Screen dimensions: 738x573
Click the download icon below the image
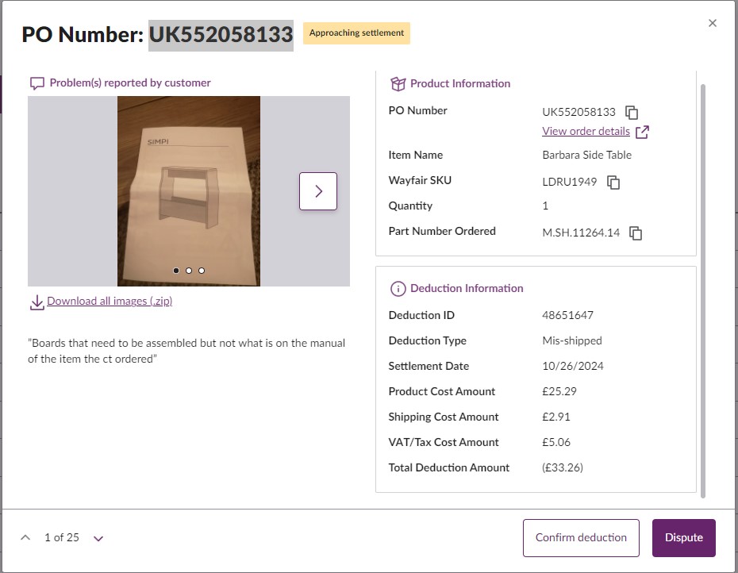[x=37, y=302]
